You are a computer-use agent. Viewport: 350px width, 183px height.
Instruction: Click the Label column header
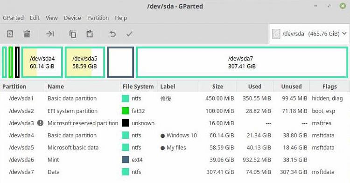click(x=178, y=87)
